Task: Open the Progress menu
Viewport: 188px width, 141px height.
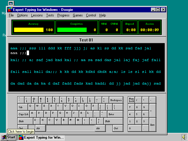Action: pos(63,15)
